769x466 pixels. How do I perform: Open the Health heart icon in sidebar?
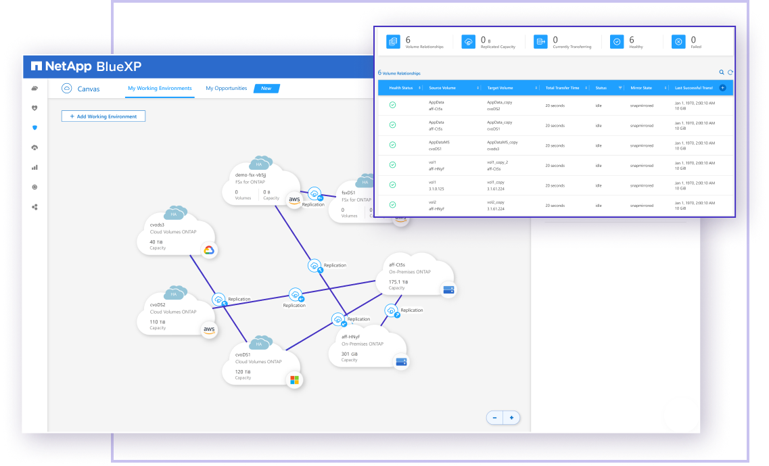click(34, 108)
